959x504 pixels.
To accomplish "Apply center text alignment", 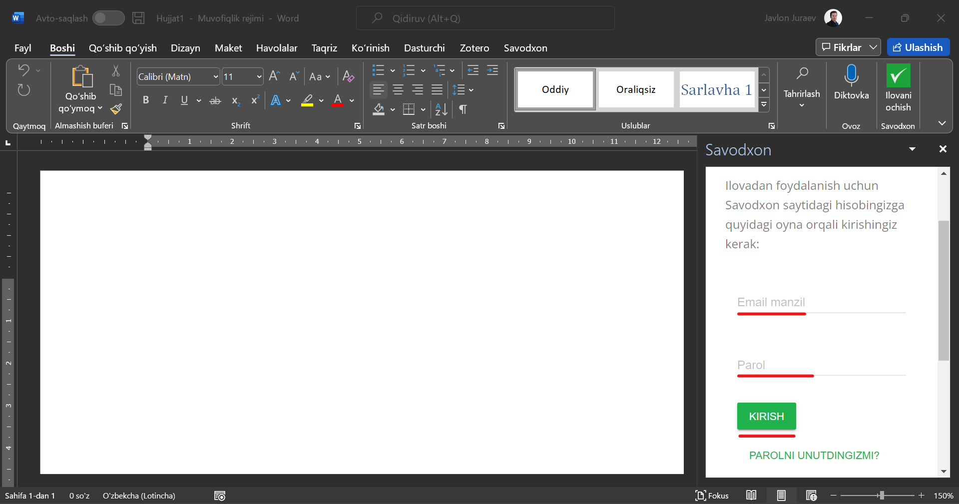I will pos(398,90).
